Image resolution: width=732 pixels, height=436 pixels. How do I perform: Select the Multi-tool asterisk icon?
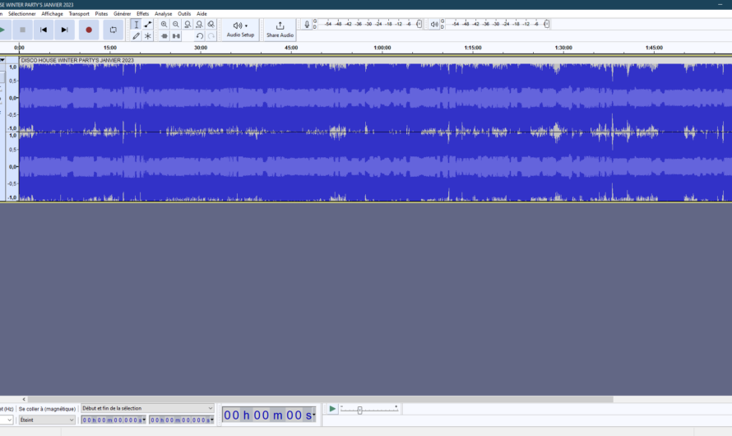[x=148, y=36]
